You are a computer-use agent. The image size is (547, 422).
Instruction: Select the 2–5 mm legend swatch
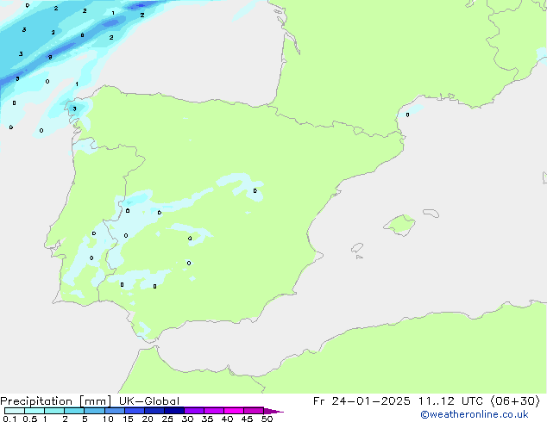(x=74, y=411)
